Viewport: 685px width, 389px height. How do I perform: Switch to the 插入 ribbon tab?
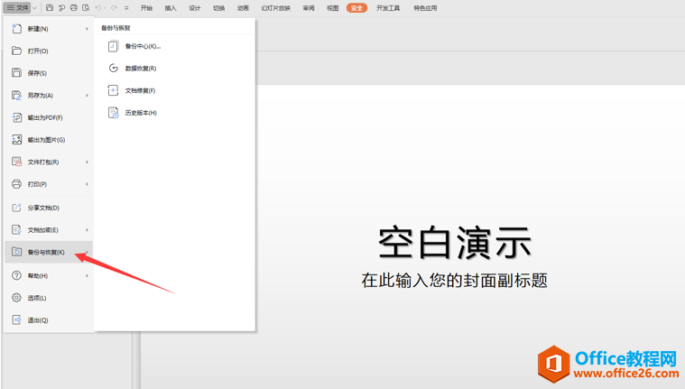coord(171,8)
